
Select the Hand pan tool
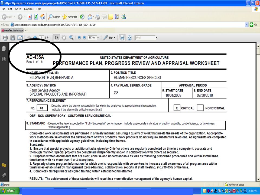(64, 38)
